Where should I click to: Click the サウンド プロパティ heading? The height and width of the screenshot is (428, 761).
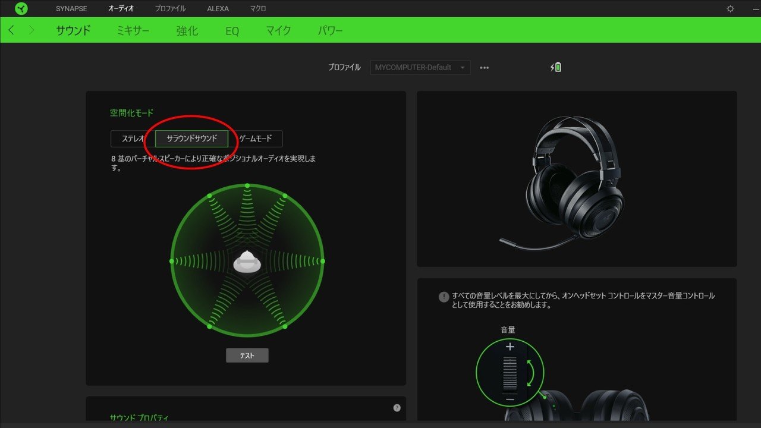[x=140, y=418]
